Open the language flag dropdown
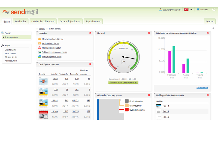Viewport: 218px width, 153px height. [191, 10]
